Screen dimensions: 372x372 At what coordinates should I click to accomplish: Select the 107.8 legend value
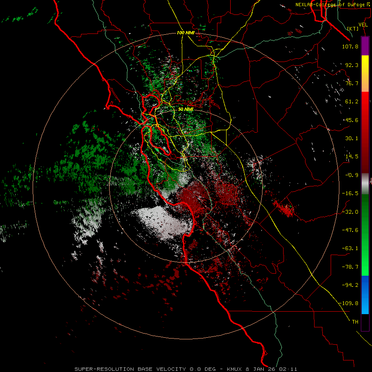click(350, 46)
